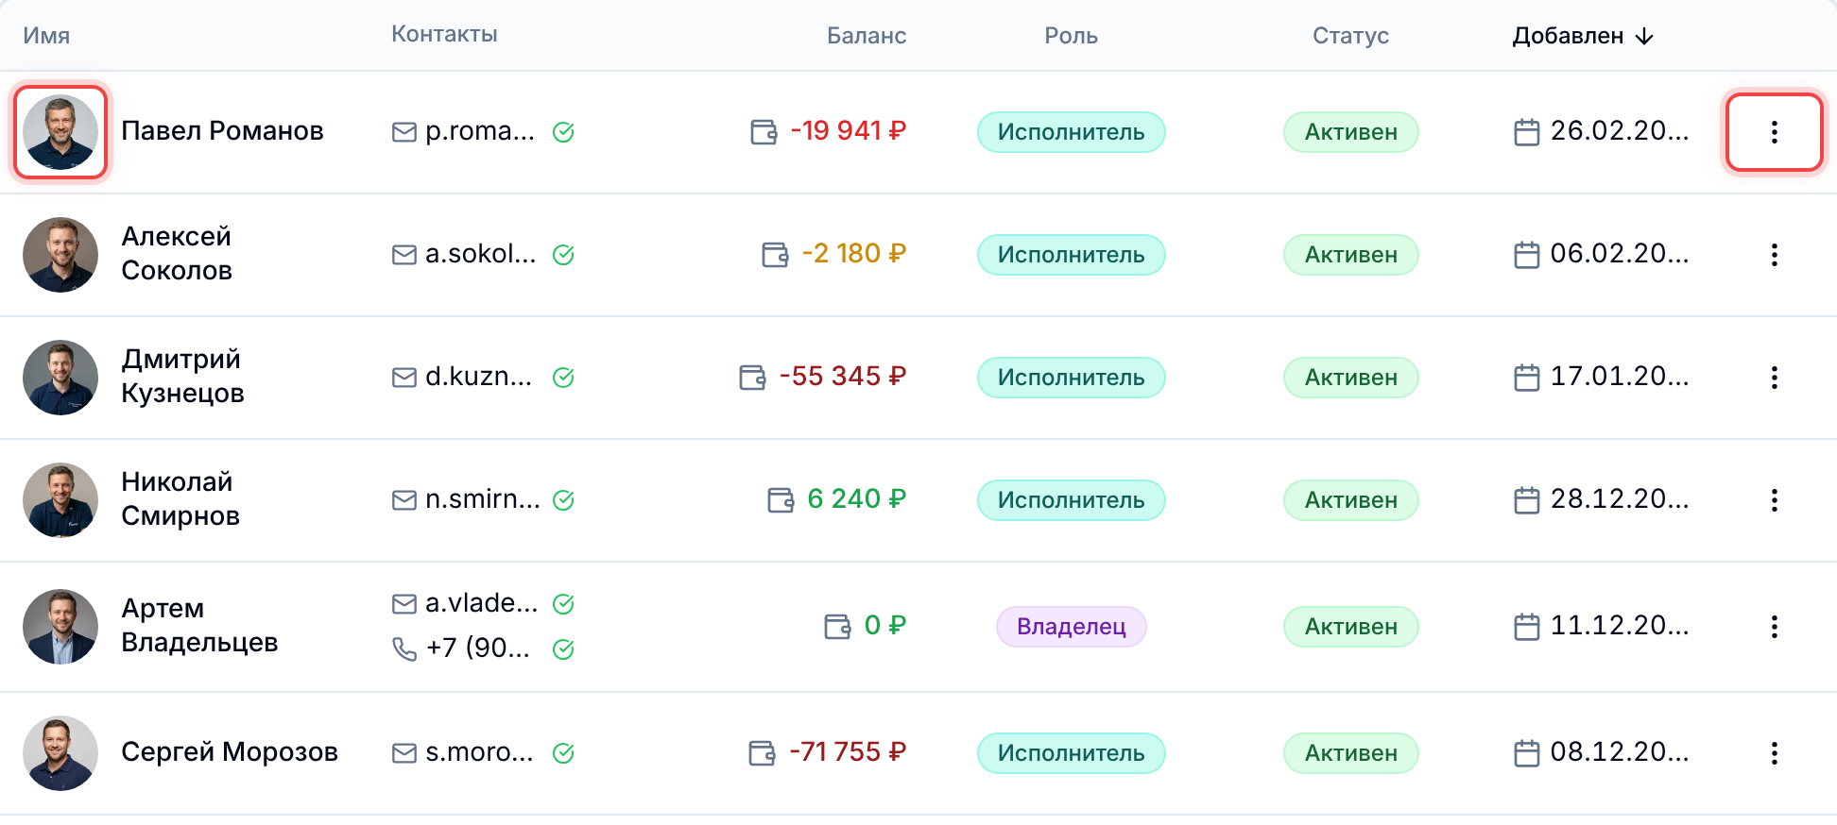Click the envelope icon beside n.smirn... email
Viewport: 1837px width, 825px height.
(404, 500)
